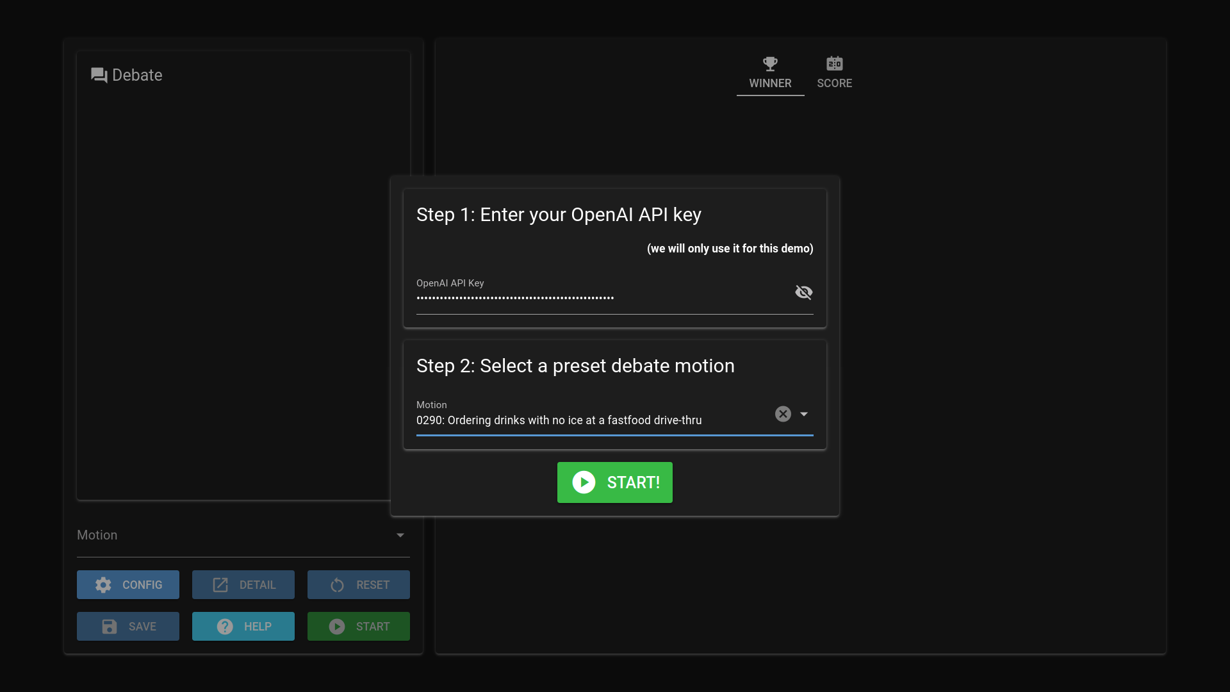Click the open-external icon on the DETAIL button

220,585
